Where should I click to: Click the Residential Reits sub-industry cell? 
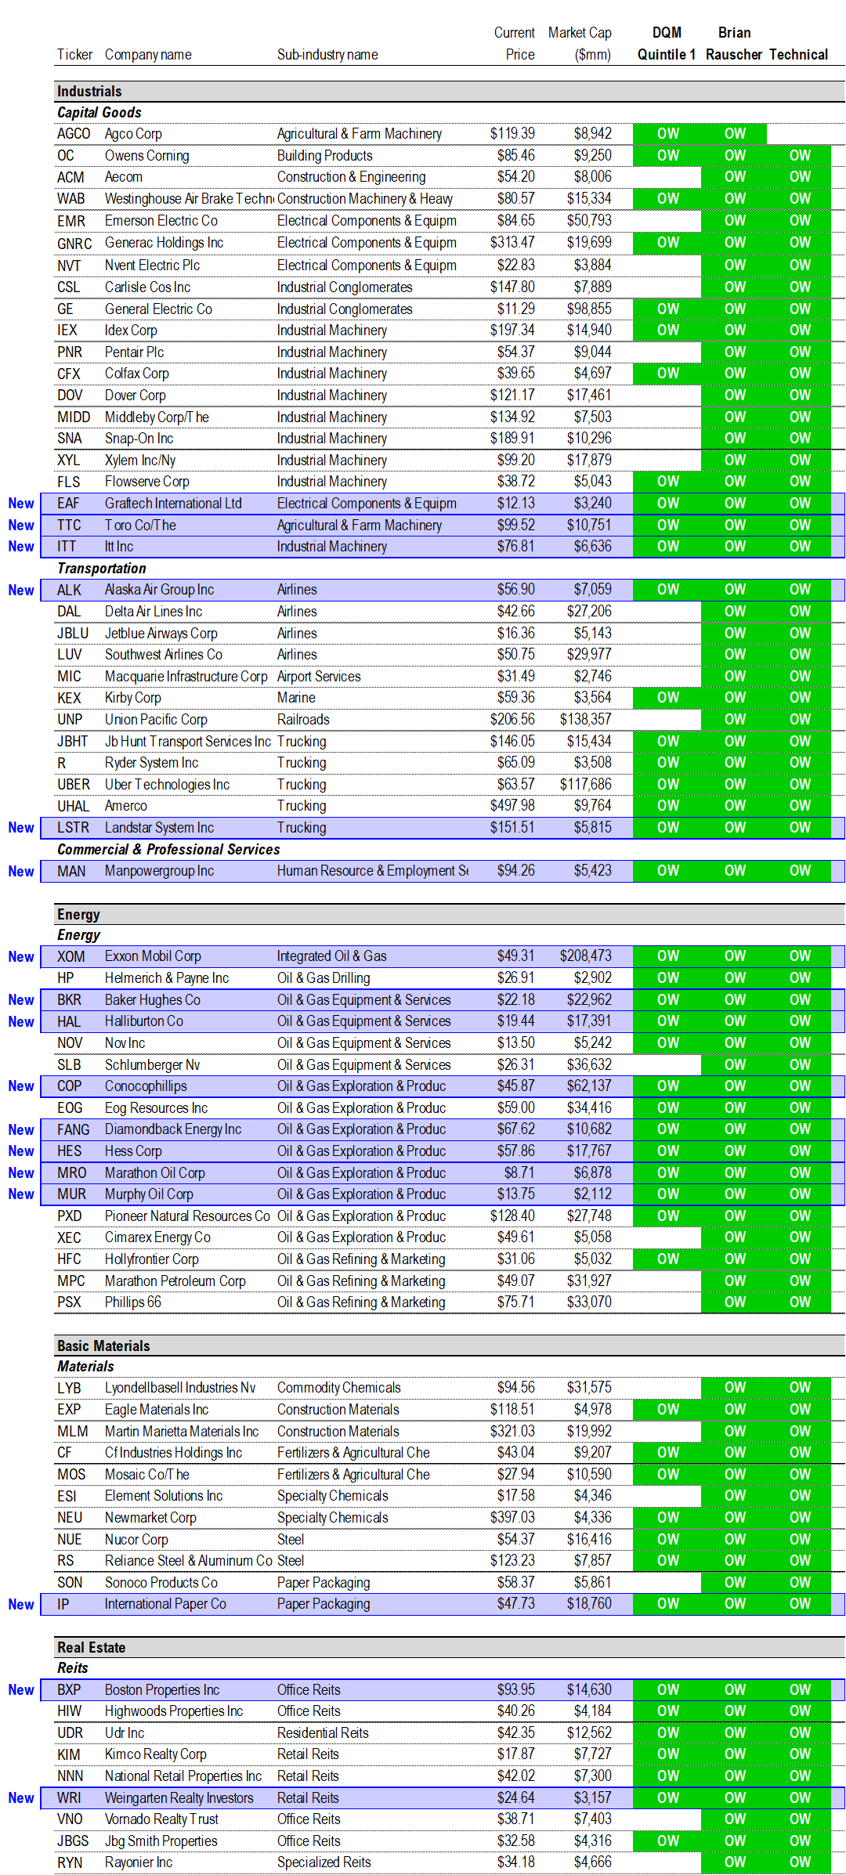[323, 1733]
